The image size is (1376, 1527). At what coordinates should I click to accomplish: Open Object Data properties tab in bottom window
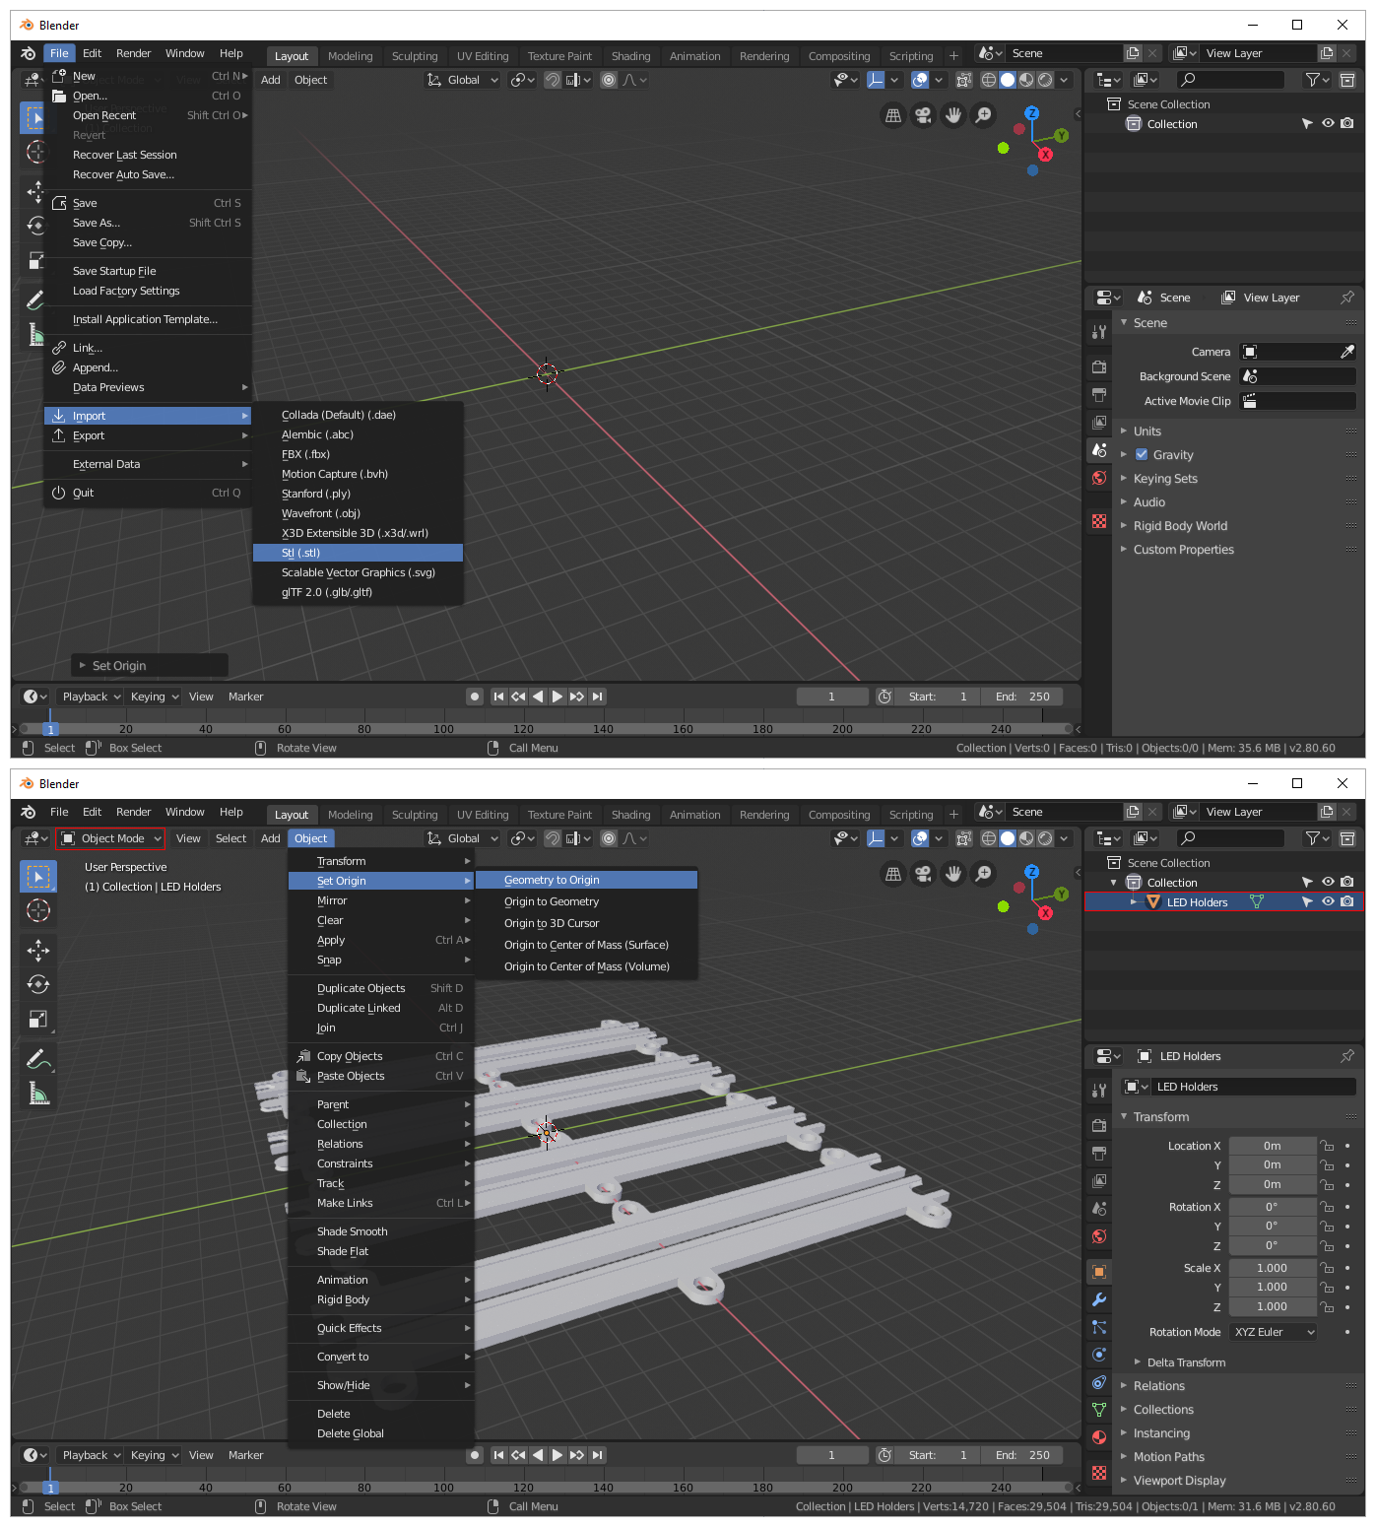(x=1099, y=1410)
